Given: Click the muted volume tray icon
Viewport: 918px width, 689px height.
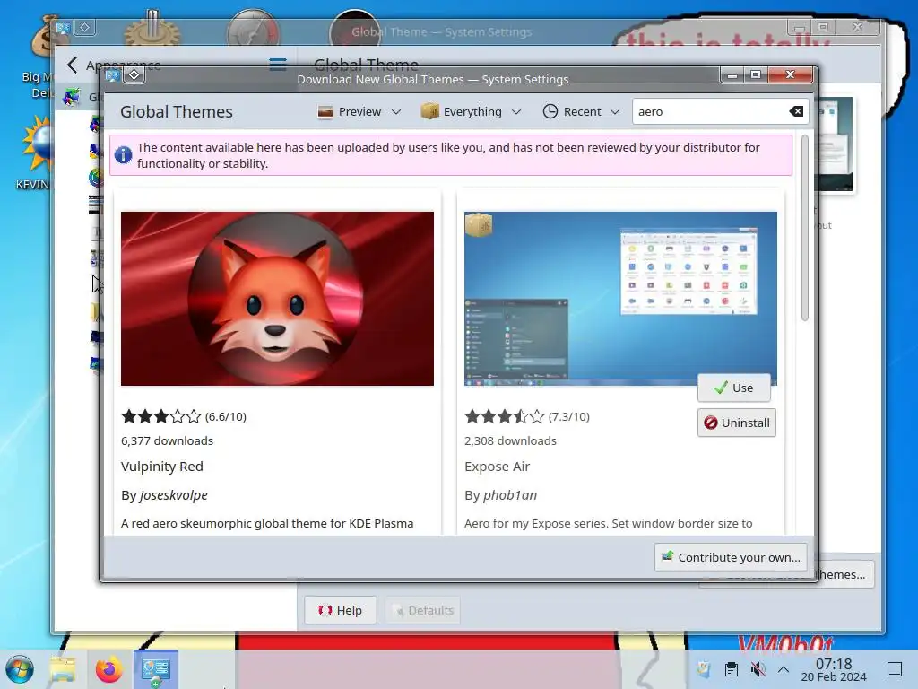Looking at the screenshot, I should coord(758,669).
